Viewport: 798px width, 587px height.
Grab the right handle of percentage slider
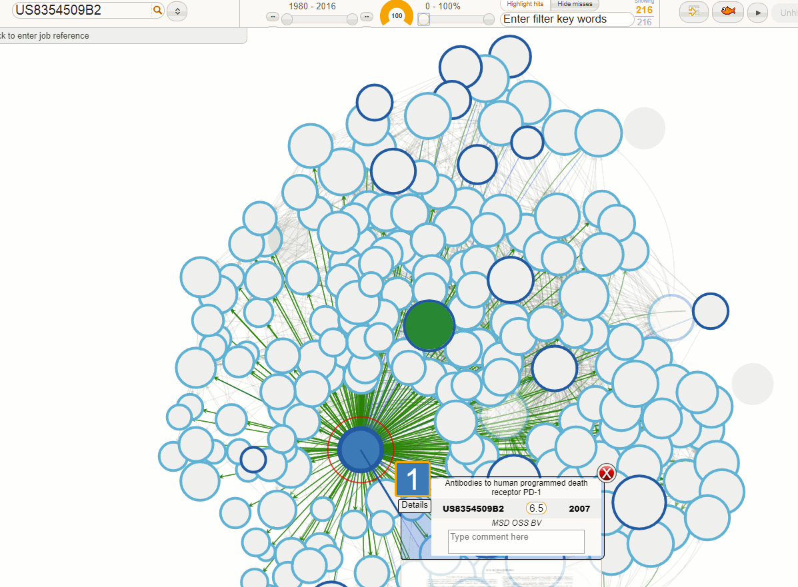click(489, 19)
